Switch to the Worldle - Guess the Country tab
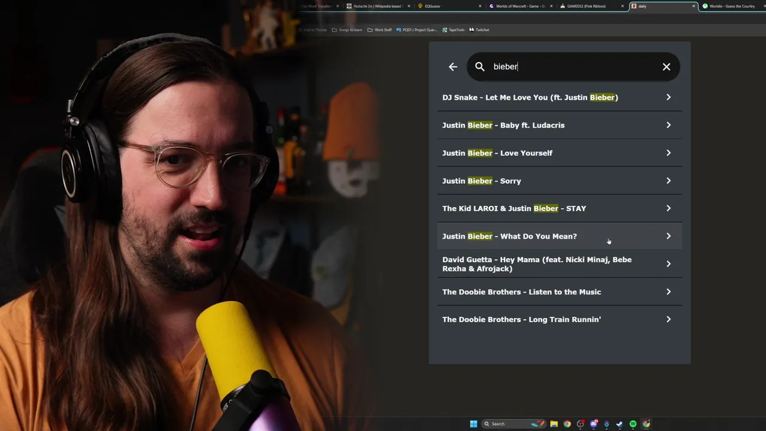The image size is (766, 431). (732, 6)
